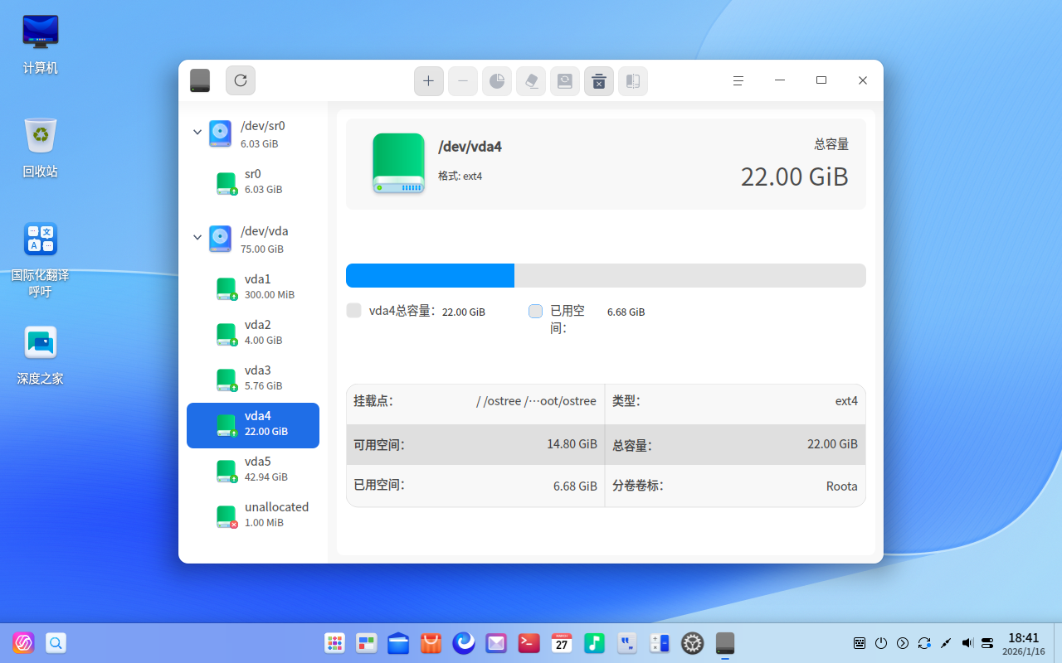
Task: Click the disk app icon in the title bar
Action: point(200,80)
